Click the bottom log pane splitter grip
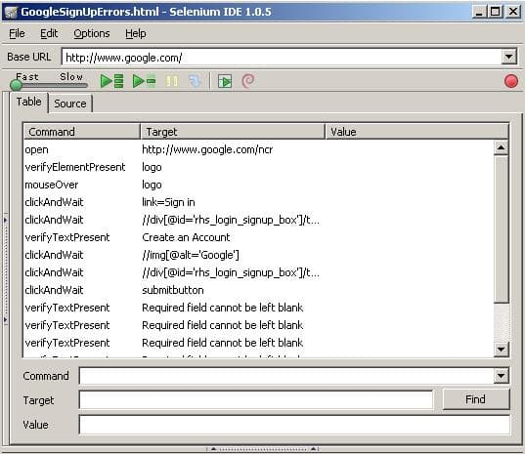This screenshot has width=525, height=454. coord(262,449)
